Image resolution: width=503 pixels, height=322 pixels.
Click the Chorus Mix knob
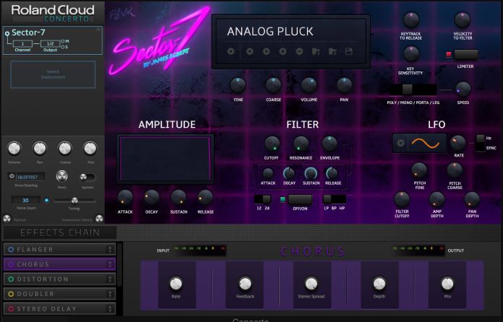coord(447,284)
